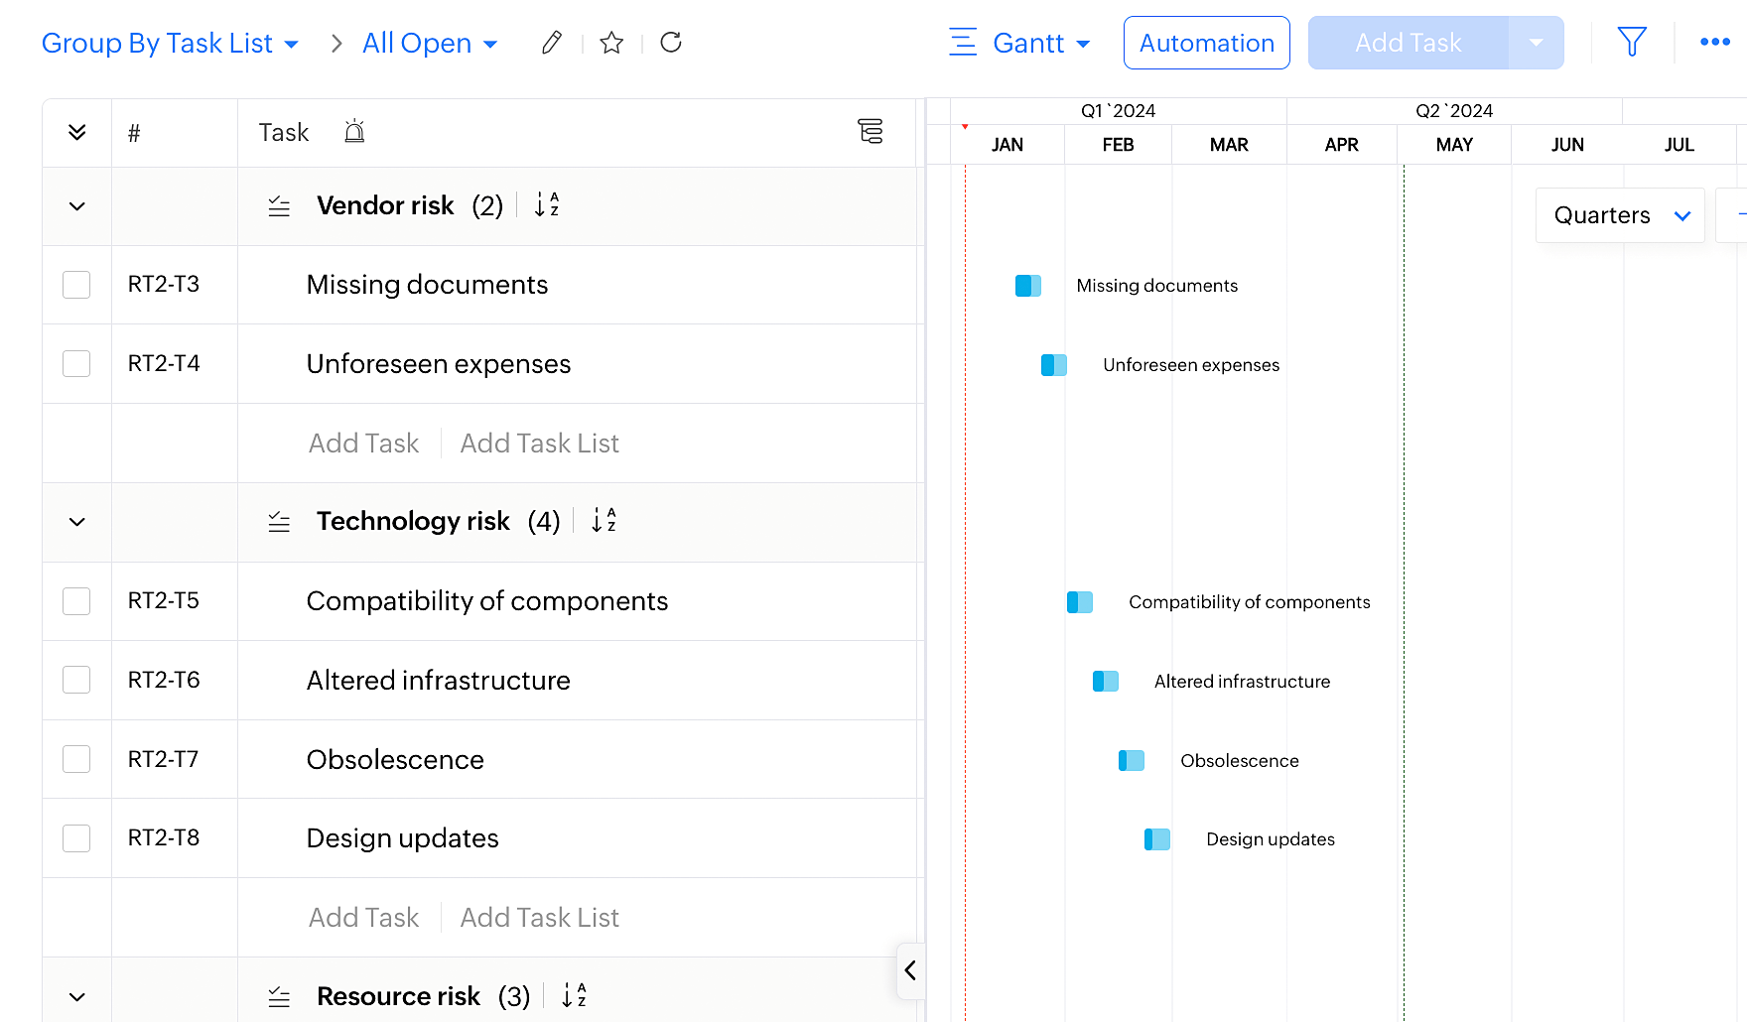Open the All Open filter menu
This screenshot has height=1022, width=1747.
(x=429, y=44)
